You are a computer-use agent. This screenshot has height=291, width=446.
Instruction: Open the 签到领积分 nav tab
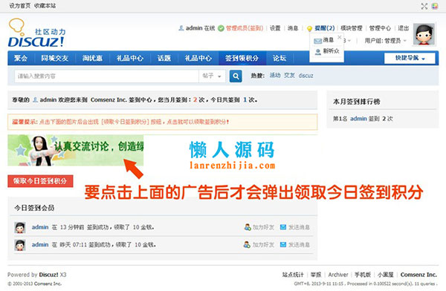point(242,58)
